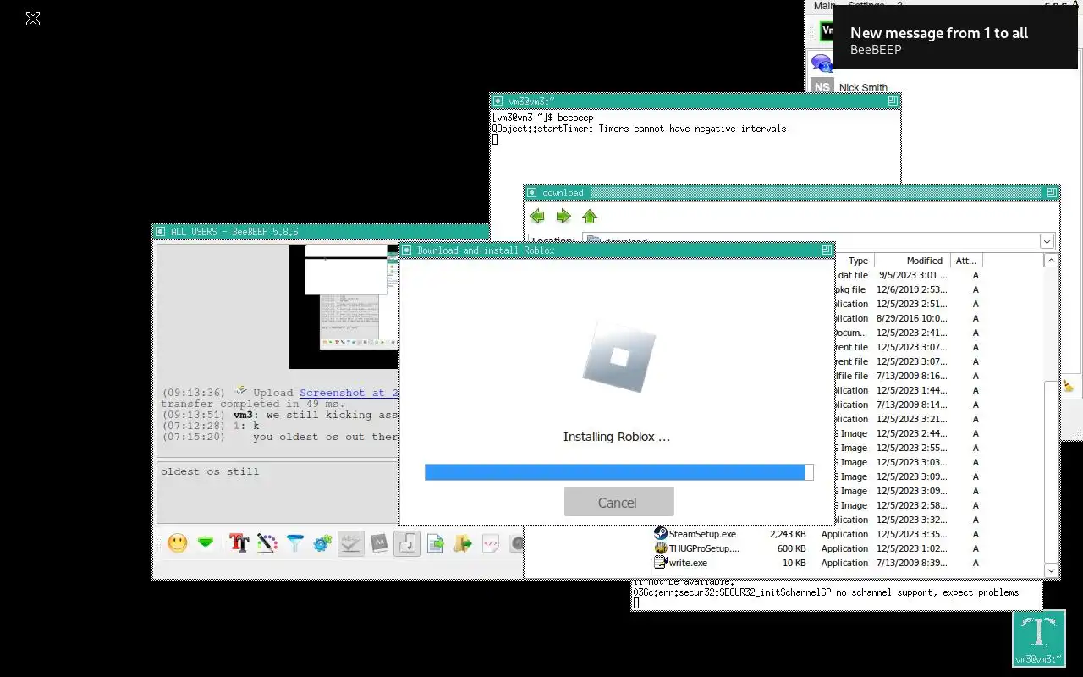Click the send folder icon in chat toolbar
1083x677 pixels.
click(462, 543)
